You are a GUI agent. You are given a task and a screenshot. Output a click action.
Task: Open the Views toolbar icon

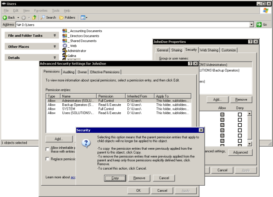pyautogui.click(x=83, y=17)
